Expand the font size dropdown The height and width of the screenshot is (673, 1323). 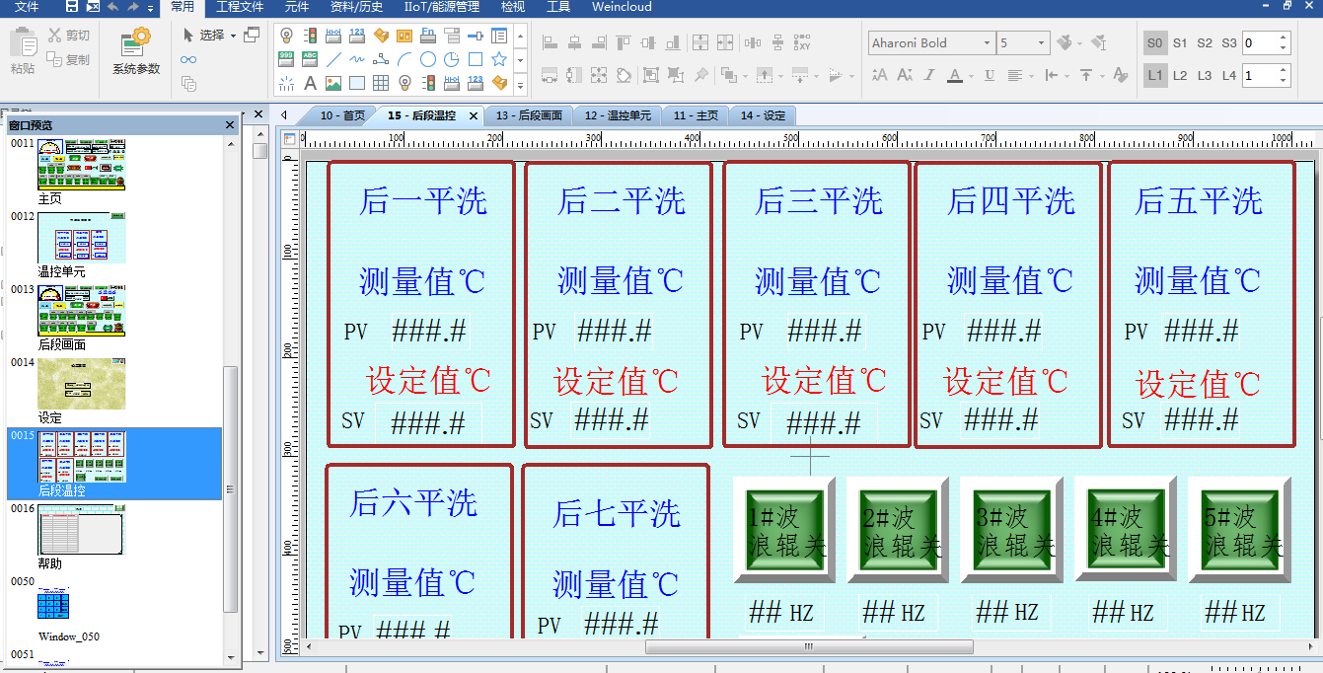(x=1041, y=43)
